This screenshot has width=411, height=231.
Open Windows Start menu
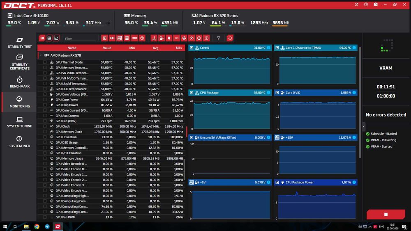click(x=5, y=226)
